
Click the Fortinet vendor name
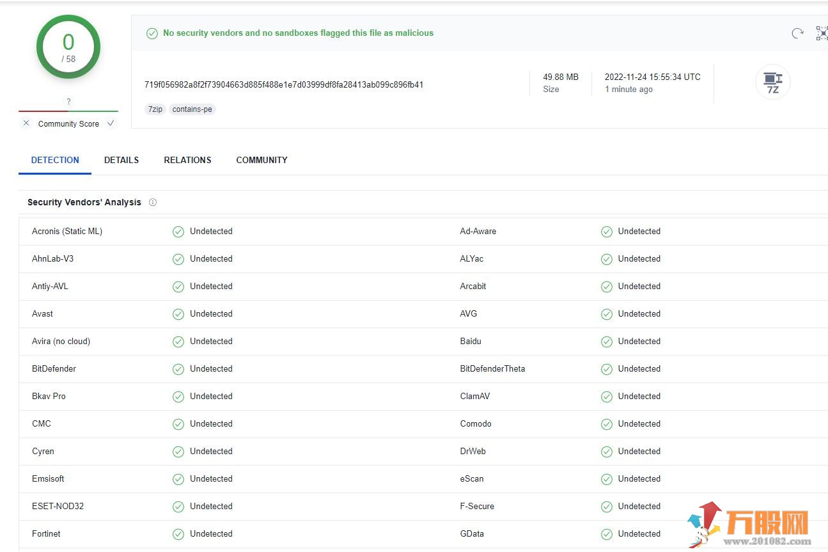pyautogui.click(x=46, y=533)
